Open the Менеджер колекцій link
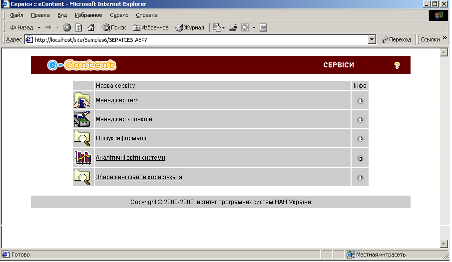 point(124,119)
